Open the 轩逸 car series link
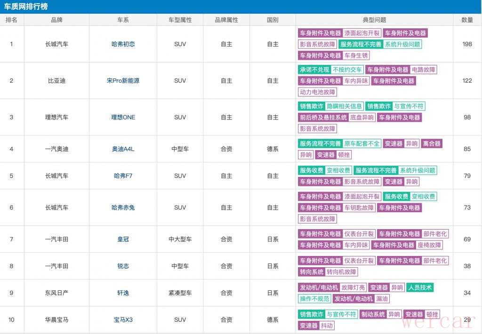This screenshot has height=334, width=482. pos(123,293)
